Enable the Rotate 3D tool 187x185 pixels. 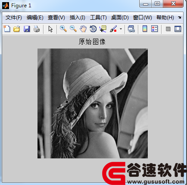93,29
